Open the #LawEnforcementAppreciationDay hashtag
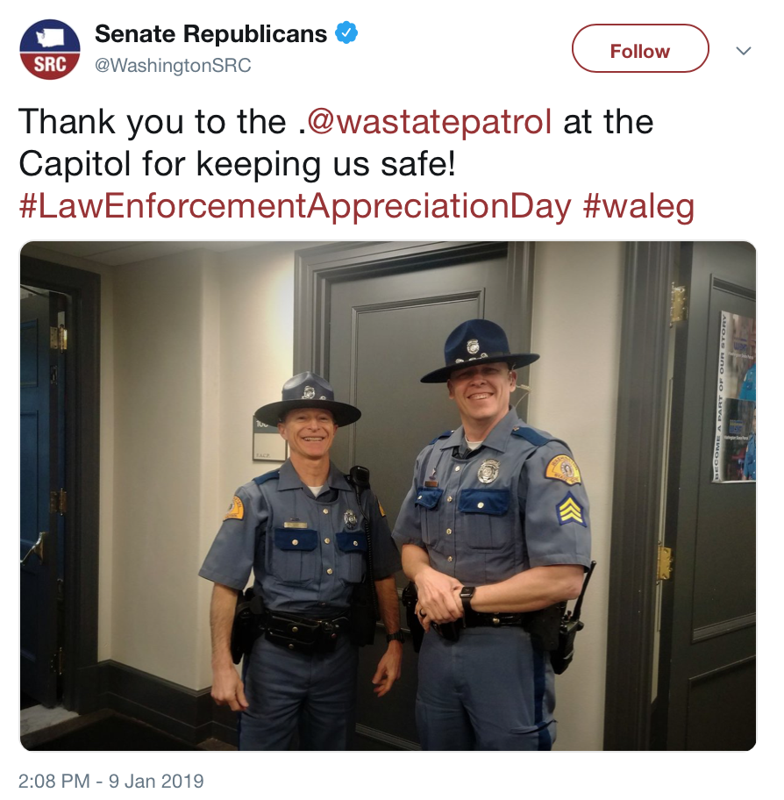 [x=295, y=207]
